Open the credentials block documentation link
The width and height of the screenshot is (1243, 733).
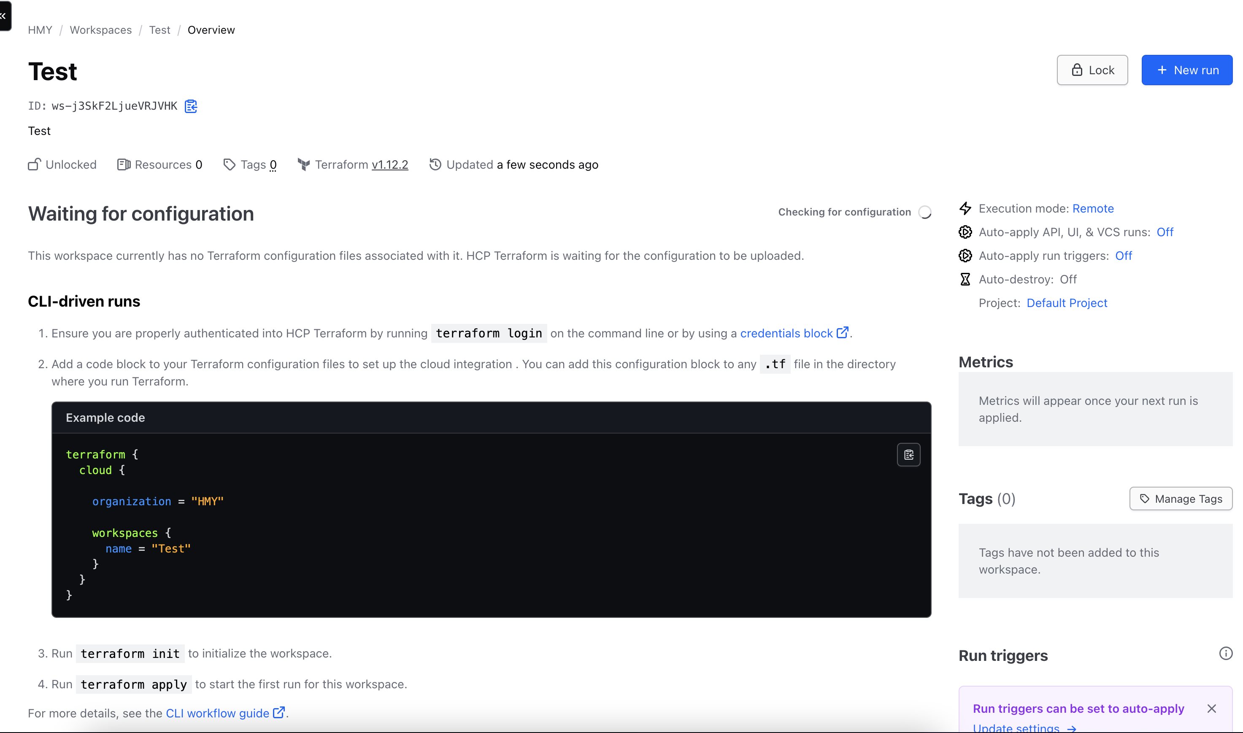click(x=786, y=334)
